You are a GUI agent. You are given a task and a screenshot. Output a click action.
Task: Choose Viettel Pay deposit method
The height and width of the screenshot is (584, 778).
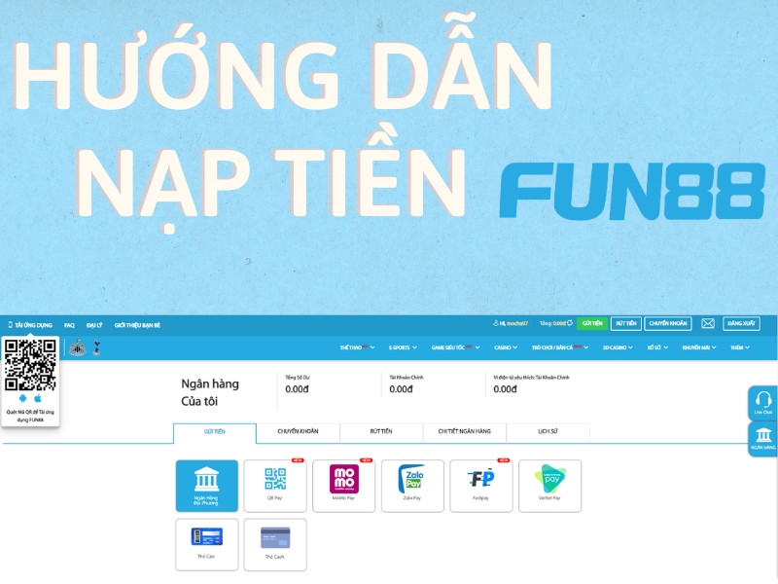click(549, 486)
